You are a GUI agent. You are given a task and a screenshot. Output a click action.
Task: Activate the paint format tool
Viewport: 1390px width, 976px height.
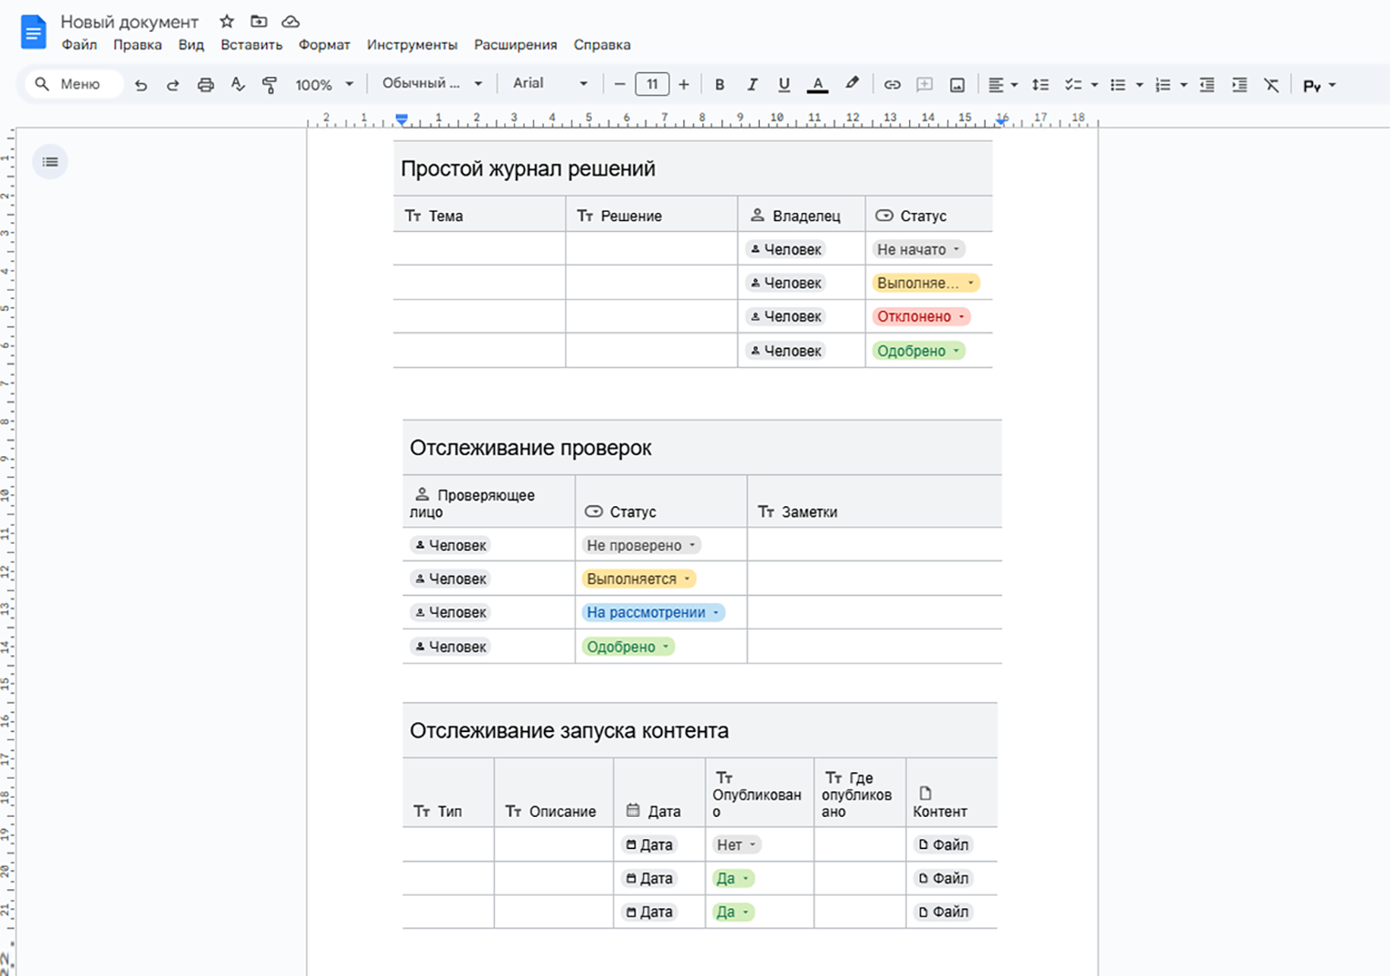point(270,85)
